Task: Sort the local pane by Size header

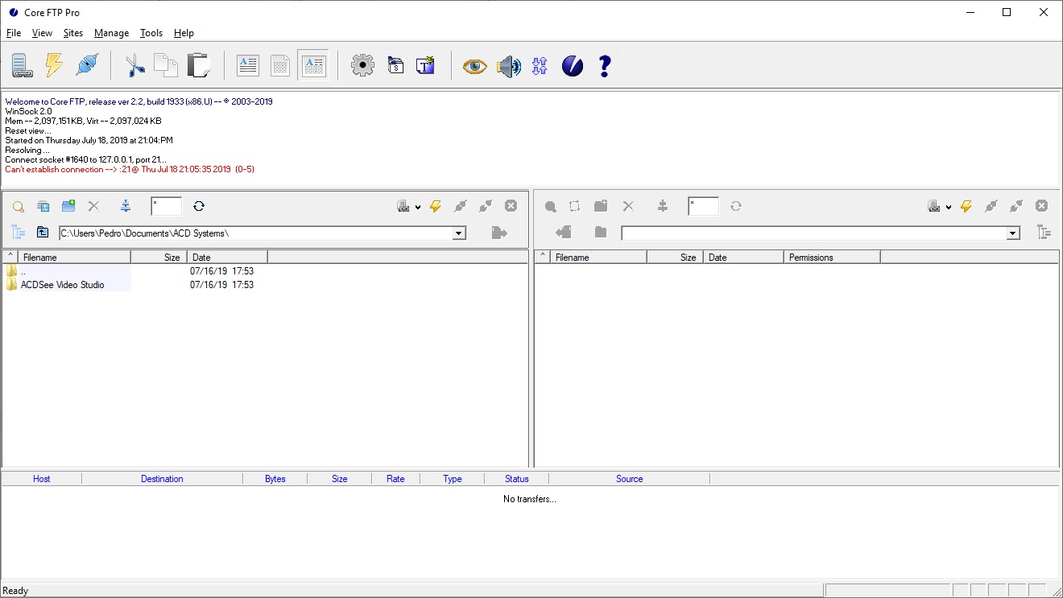Action: 159,258
